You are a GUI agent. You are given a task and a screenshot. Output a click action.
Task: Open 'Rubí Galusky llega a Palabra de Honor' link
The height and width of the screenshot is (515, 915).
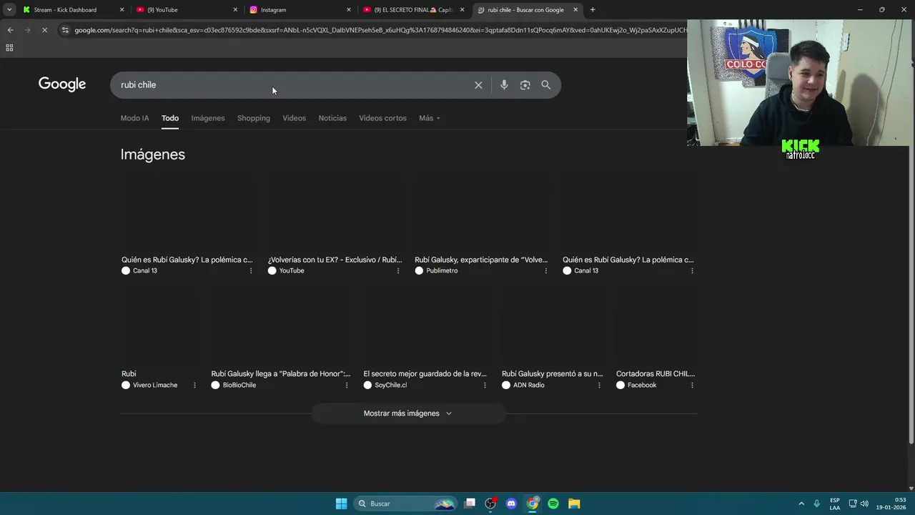coord(281,373)
